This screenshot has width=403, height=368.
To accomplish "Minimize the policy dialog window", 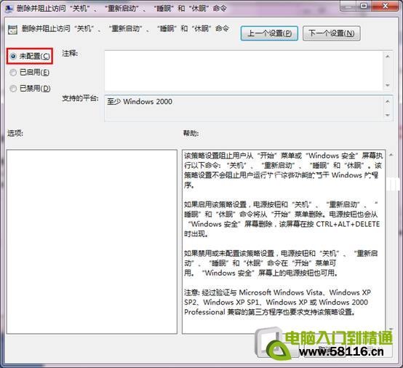I will 348,6.
